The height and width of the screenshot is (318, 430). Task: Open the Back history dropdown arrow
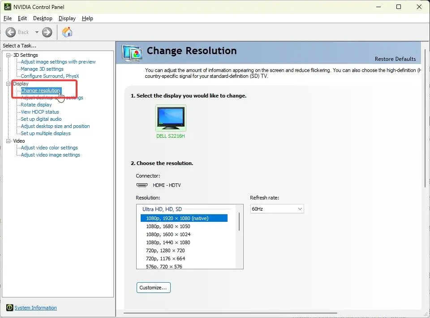[37, 32]
